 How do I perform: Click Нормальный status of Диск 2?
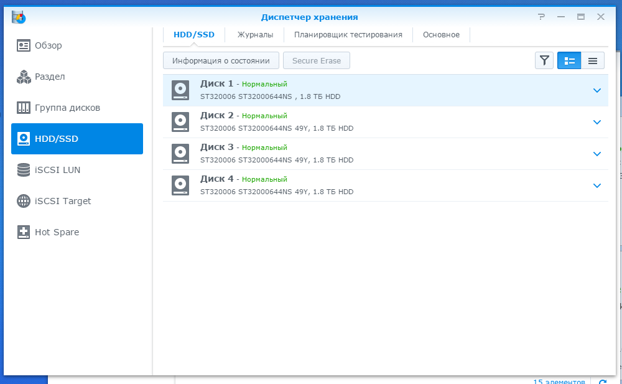(264, 116)
